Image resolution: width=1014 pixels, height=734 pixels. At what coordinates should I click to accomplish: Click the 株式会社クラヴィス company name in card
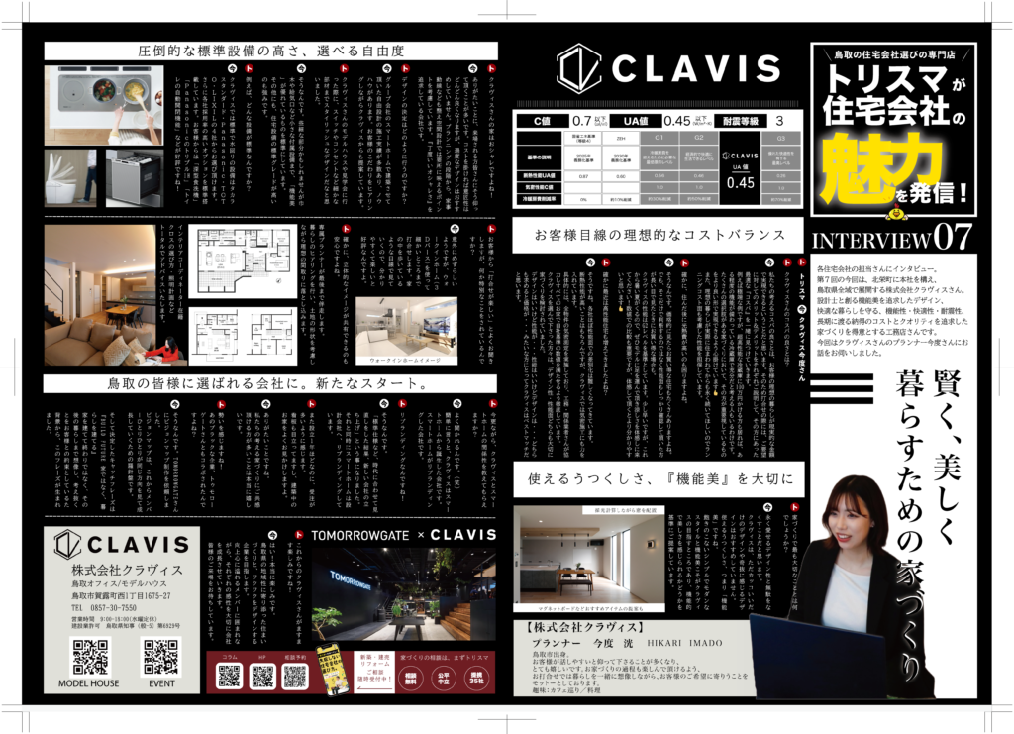click(128, 570)
